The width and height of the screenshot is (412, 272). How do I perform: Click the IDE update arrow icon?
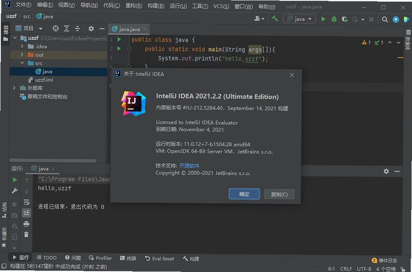pos(396,20)
